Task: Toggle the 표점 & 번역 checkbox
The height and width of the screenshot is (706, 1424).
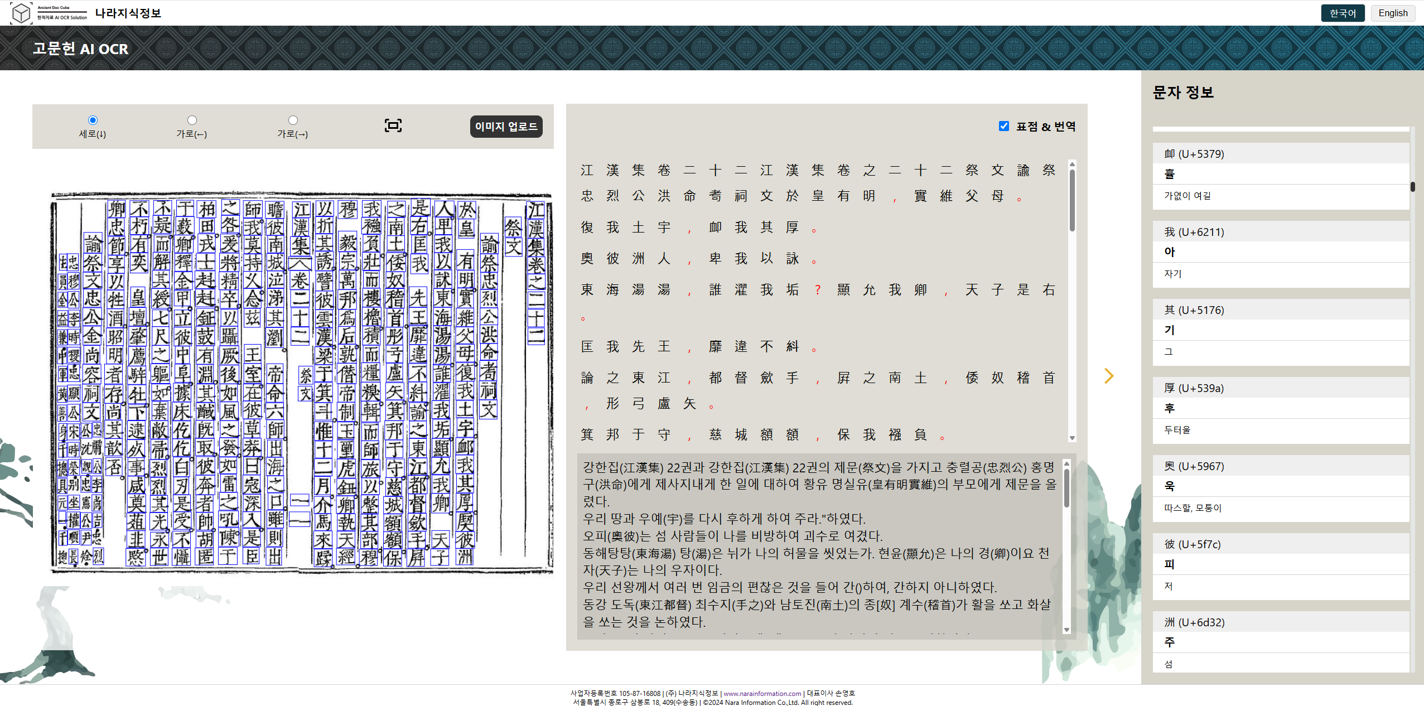Action: tap(1004, 126)
